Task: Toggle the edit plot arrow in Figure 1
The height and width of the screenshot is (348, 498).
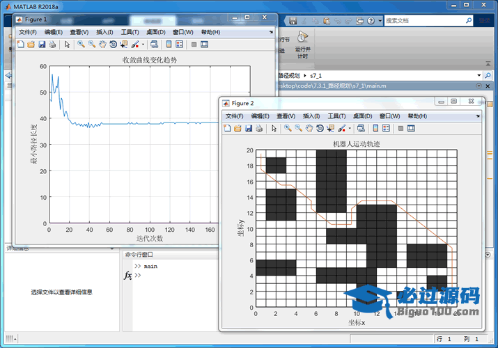Action: pos(67,45)
